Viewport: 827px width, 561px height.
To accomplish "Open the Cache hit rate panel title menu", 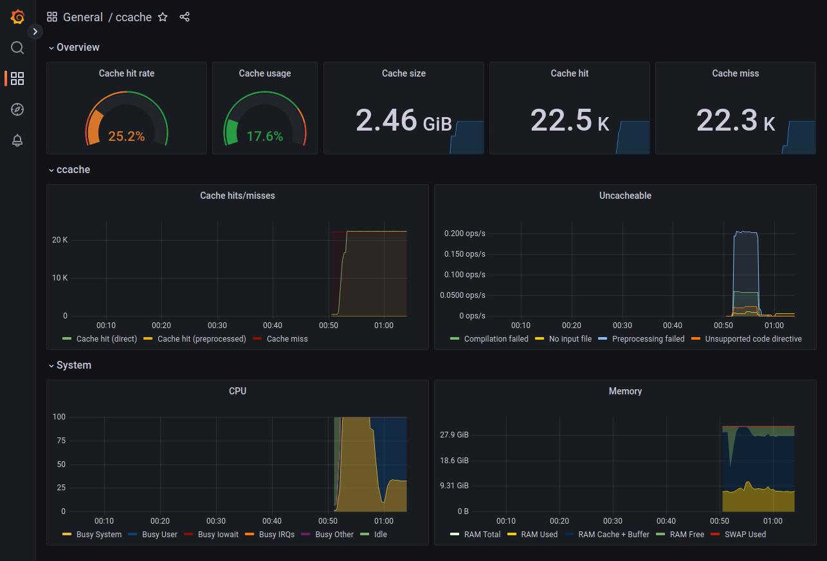I will tap(127, 73).
